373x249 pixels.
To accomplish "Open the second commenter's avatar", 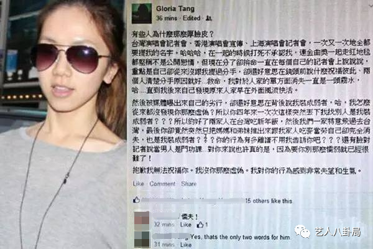I will click(x=142, y=240).
